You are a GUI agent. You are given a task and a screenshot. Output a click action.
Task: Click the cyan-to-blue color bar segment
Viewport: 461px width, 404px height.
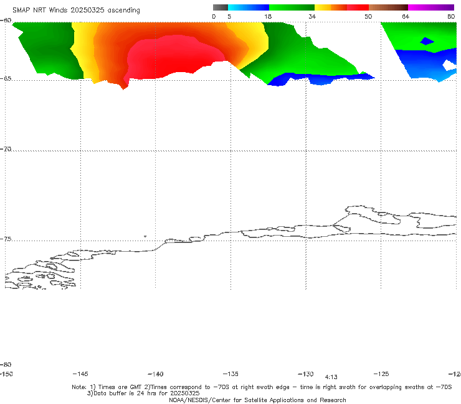coord(248,7)
